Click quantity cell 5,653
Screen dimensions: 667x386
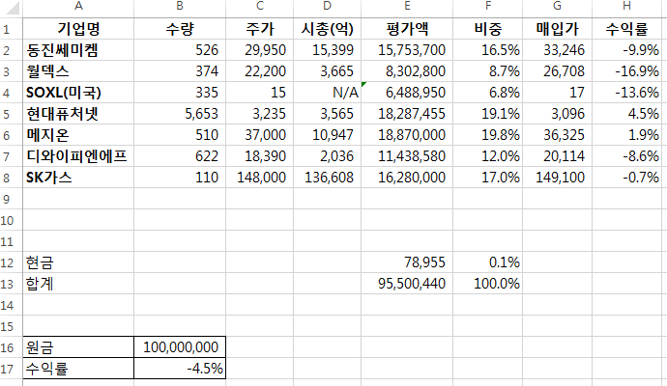(x=180, y=114)
